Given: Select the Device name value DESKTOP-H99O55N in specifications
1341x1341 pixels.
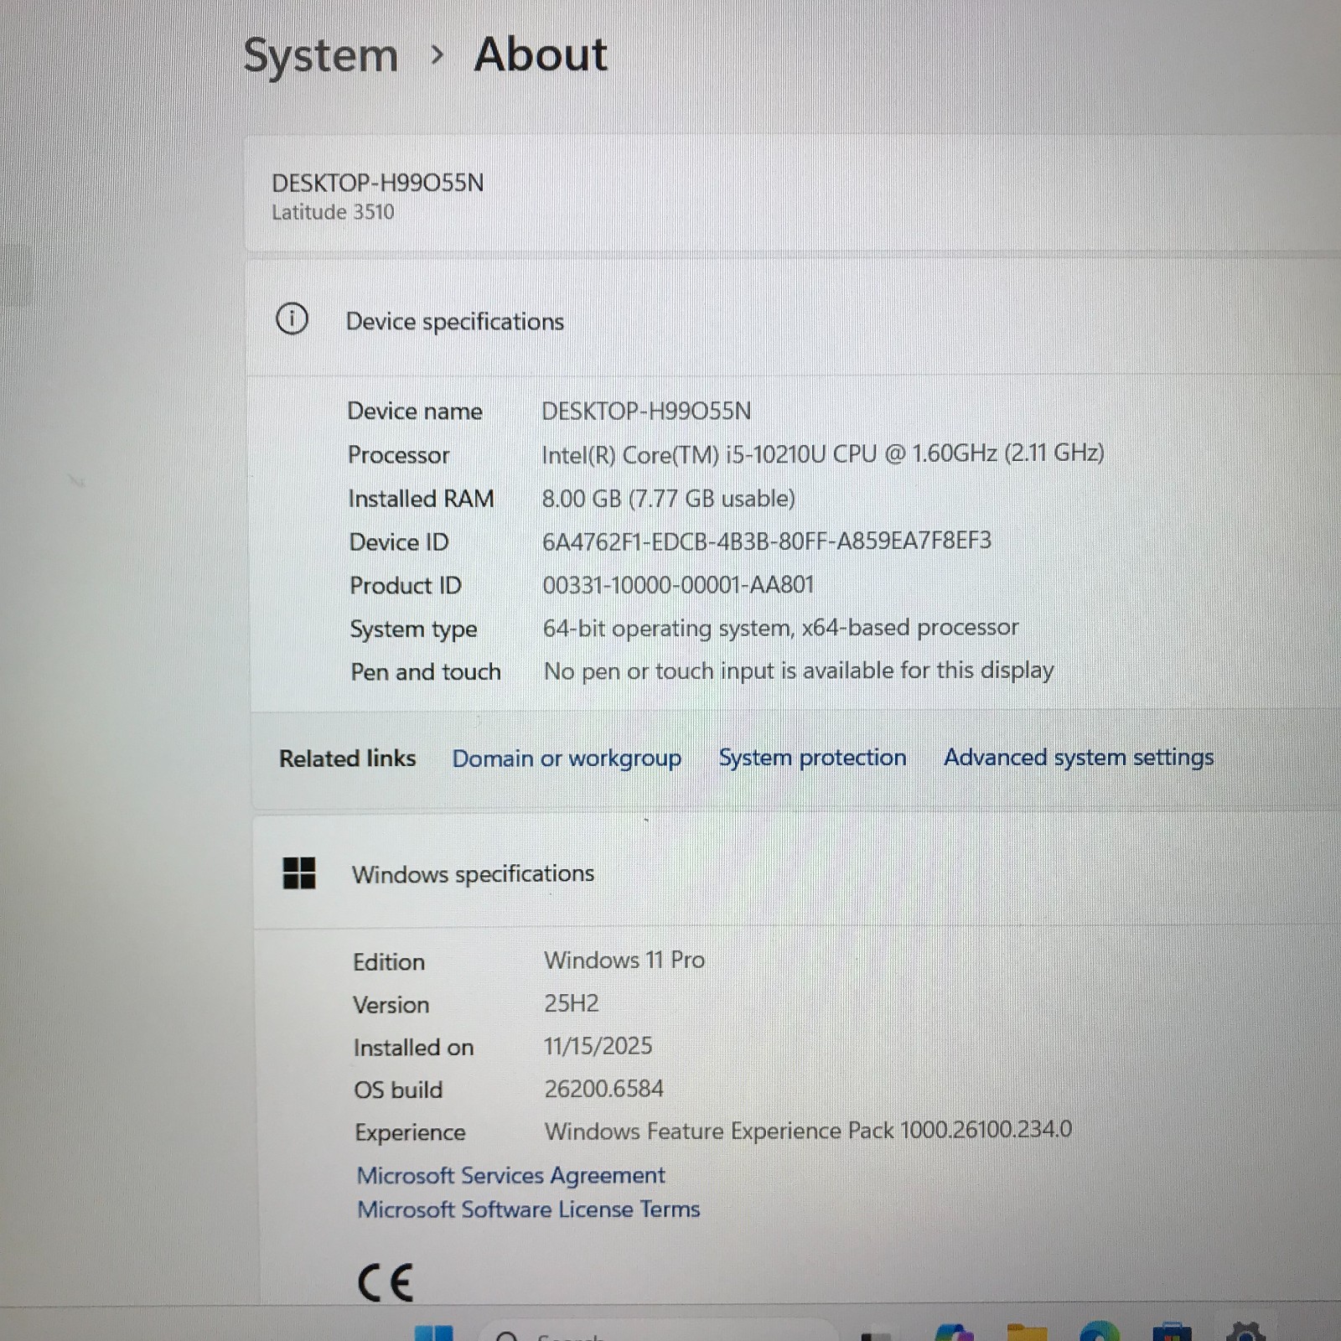Looking at the screenshot, I should click(x=646, y=411).
